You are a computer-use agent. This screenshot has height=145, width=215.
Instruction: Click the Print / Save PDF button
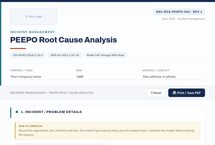coord(186,93)
